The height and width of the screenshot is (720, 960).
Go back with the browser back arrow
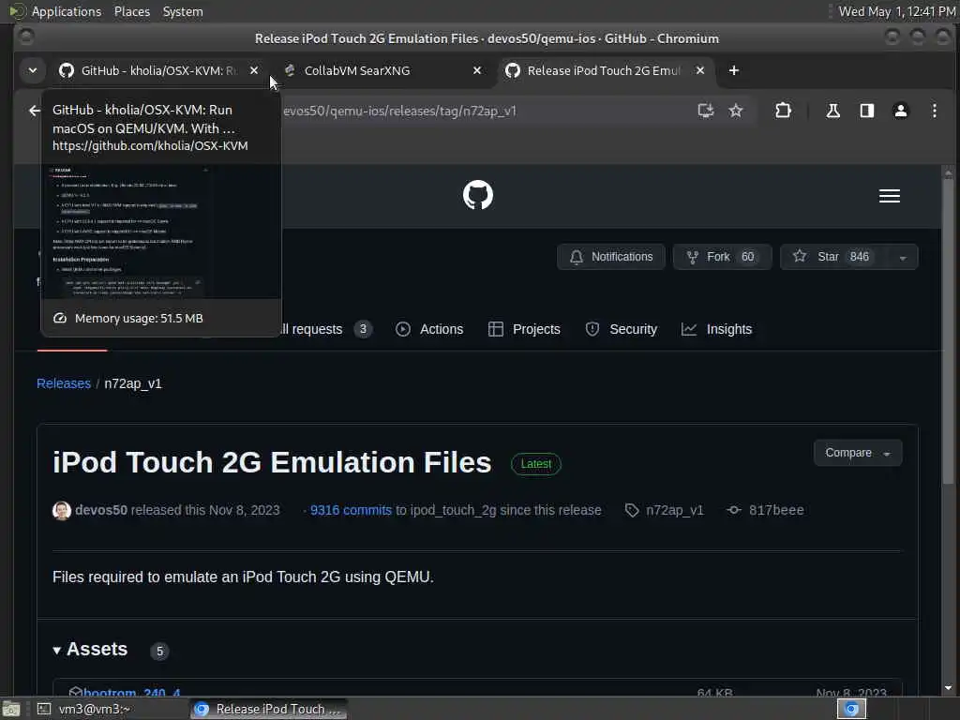[x=35, y=111]
